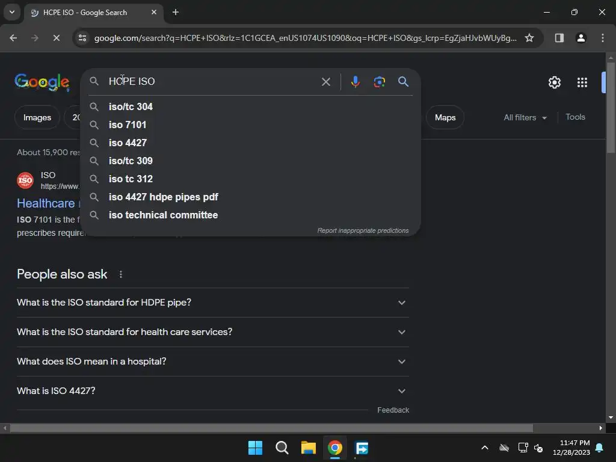The height and width of the screenshot is (462, 616).
Task: Open the tab search dropdown
Action: tap(12, 12)
